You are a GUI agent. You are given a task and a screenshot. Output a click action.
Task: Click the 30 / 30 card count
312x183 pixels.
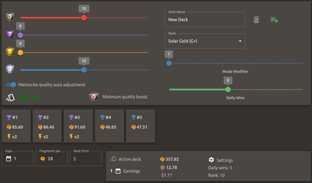[30, 97]
